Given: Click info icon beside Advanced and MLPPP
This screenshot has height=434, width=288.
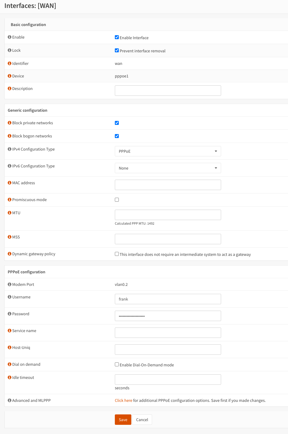Looking at the screenshot, I should tap(9, 400).
